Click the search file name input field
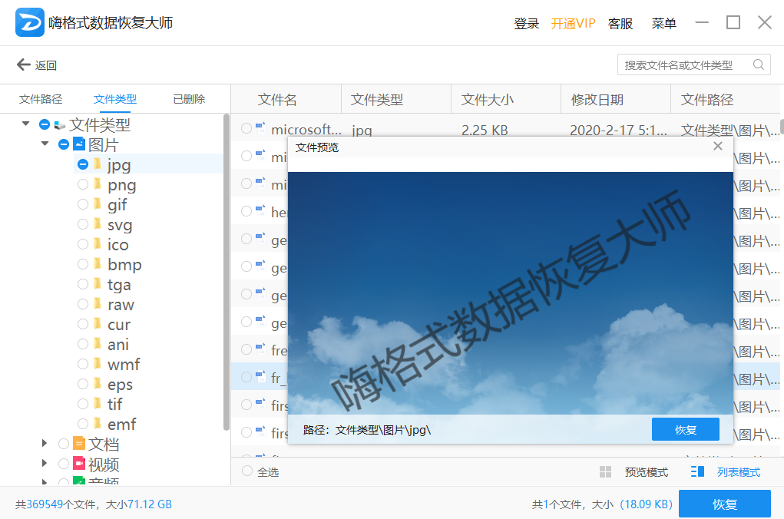The image size is (784, 519). click(693, 65)
